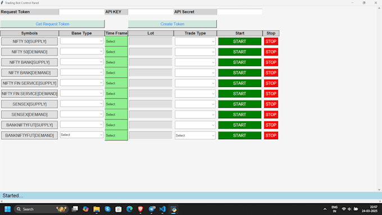Click the BANKNIFTYFUT[DEMAND] symbol button
The width and height of the screenshot is (382, 215).
tap(29, 135)
